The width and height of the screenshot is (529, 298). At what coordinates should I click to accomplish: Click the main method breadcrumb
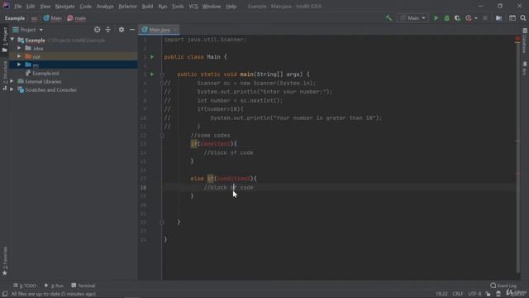click(x=77, y=18)
